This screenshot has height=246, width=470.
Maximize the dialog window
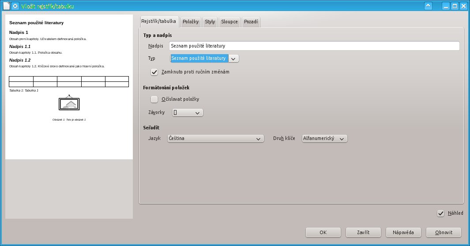455,6
